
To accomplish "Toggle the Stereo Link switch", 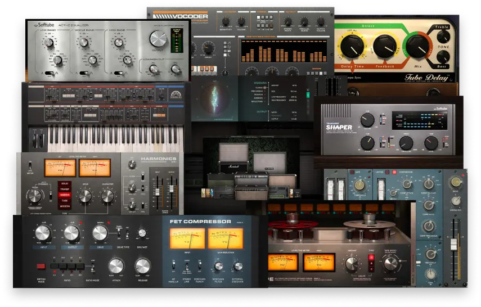I will coord(187,266).
